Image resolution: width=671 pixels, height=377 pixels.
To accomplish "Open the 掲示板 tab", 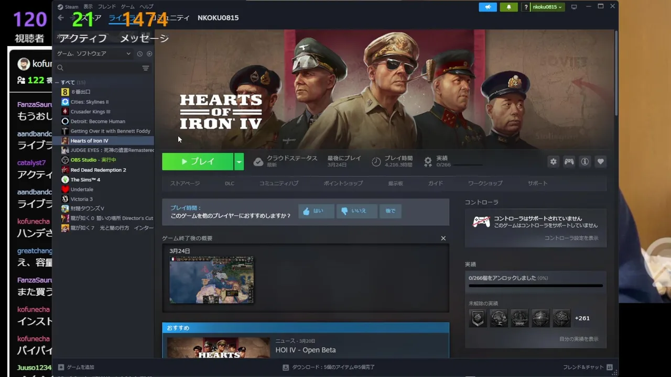I will click(x=395, y=183).
